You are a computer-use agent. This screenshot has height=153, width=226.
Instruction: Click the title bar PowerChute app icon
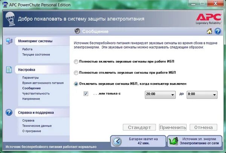click(5, 5)
